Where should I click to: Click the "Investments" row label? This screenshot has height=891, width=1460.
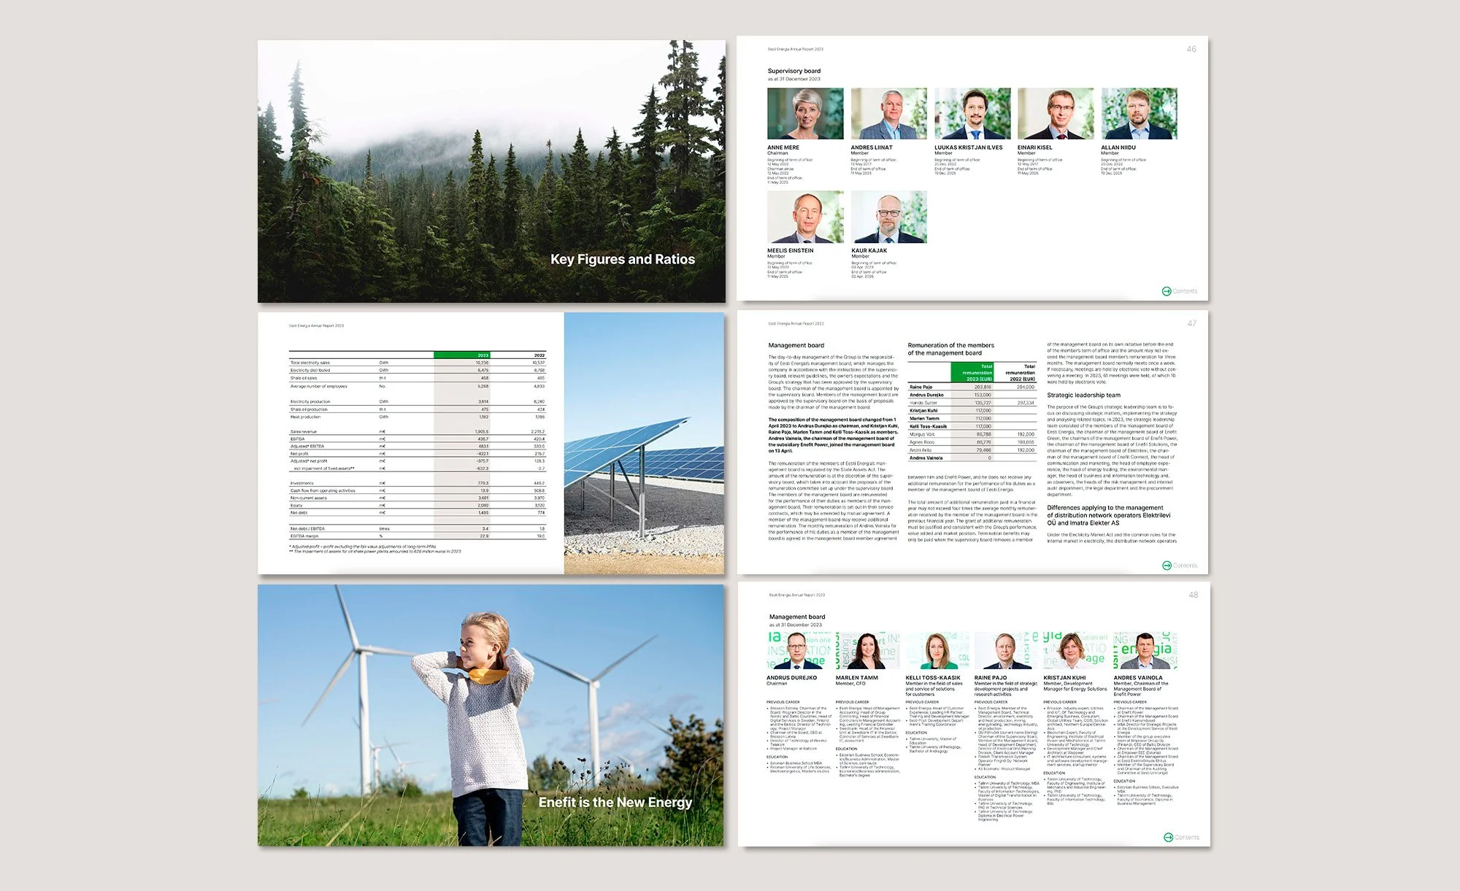tap(302, 483)
